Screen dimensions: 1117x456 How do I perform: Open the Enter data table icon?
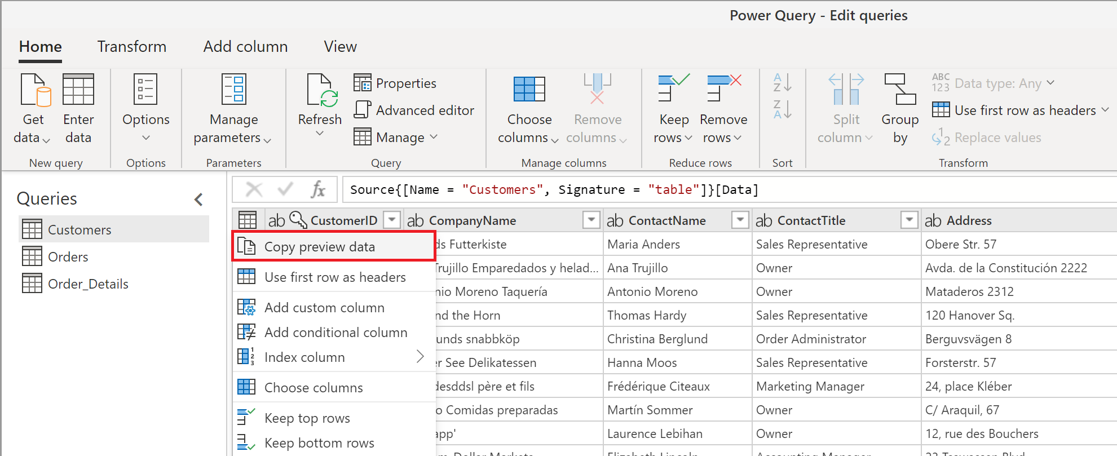[x=78, y=91]
